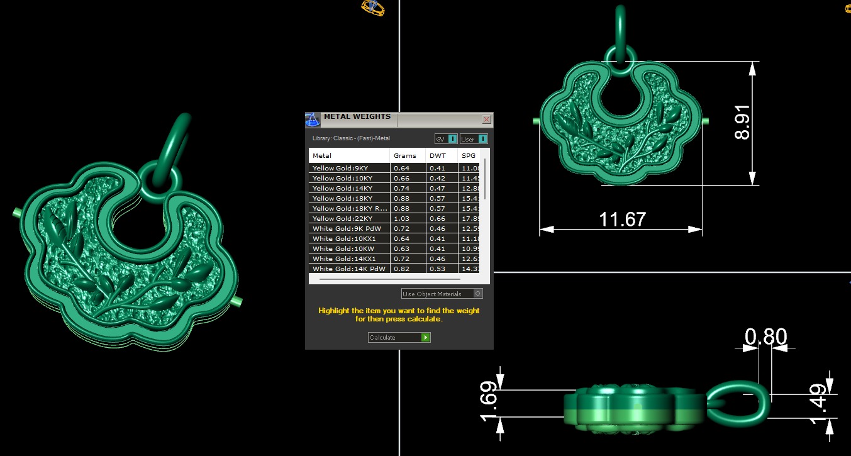This screenshot has height=456, width=851.
Task: Click the Metal Weights cone icon
Action: click(313, 120)
